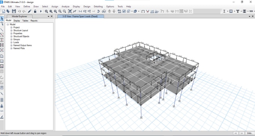Open the Detailing menu
Image resolution: width=255 pixels, height=136 pixels.
coord(98,6)
